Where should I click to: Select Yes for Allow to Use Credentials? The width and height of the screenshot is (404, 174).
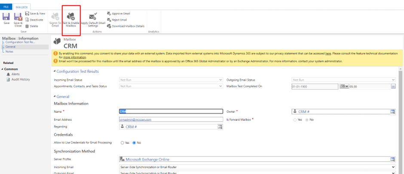click(122, 143)
